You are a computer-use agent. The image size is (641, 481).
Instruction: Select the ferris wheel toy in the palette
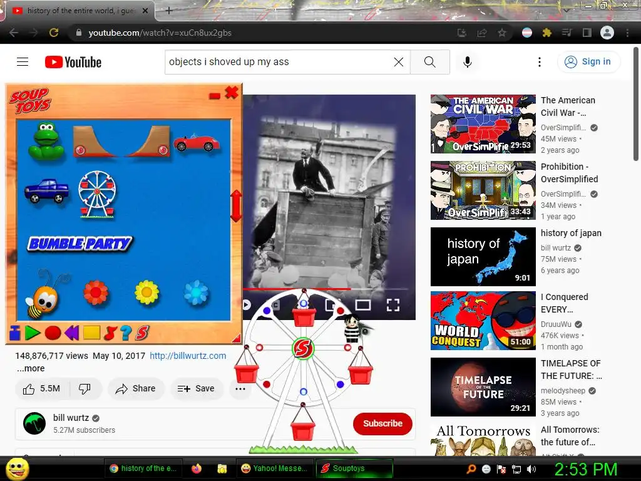click(x=97, y=194)
